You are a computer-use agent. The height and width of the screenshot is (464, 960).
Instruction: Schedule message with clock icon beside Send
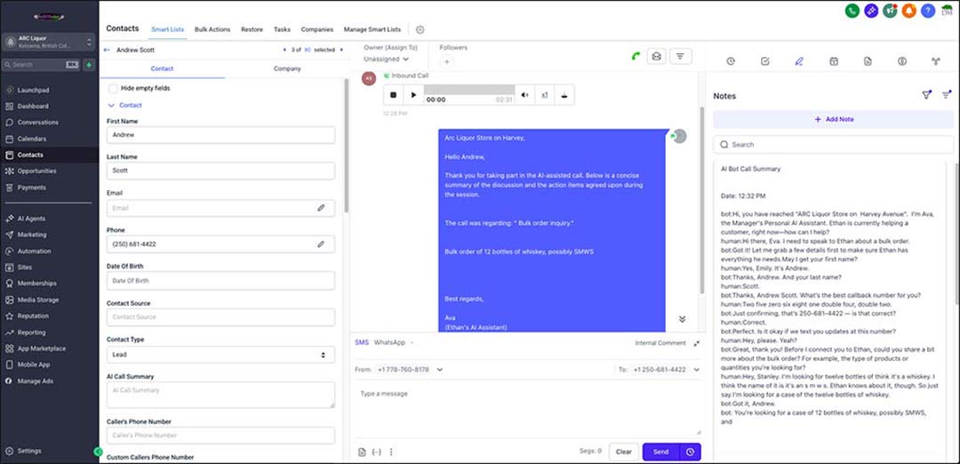[690, 452]
